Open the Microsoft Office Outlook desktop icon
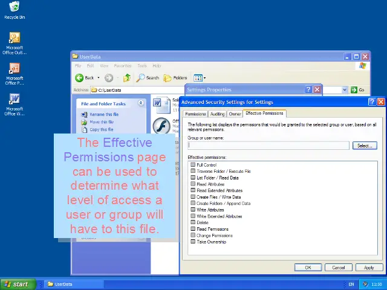 [x=15, y=38]
